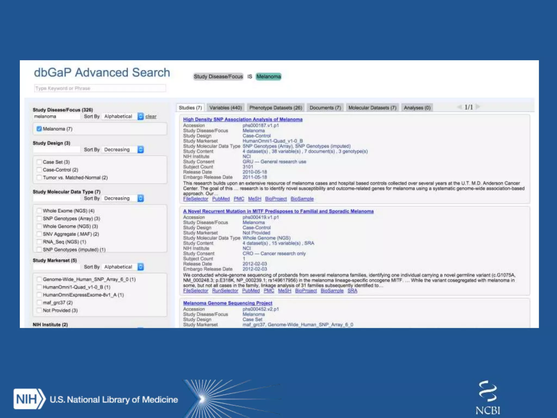This screenshot has width=557, height=418.
Task: Open High Density SNP Association Analysis study
Action: click(243, 119)
